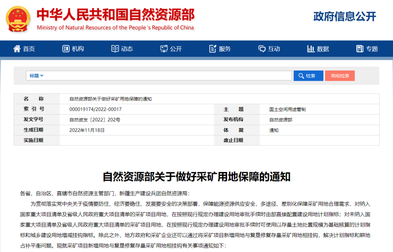Screen dimensions: 393x252
Task: Click the 中华人民共和国自然资源部 site title
Action: [x=115, y=15]
